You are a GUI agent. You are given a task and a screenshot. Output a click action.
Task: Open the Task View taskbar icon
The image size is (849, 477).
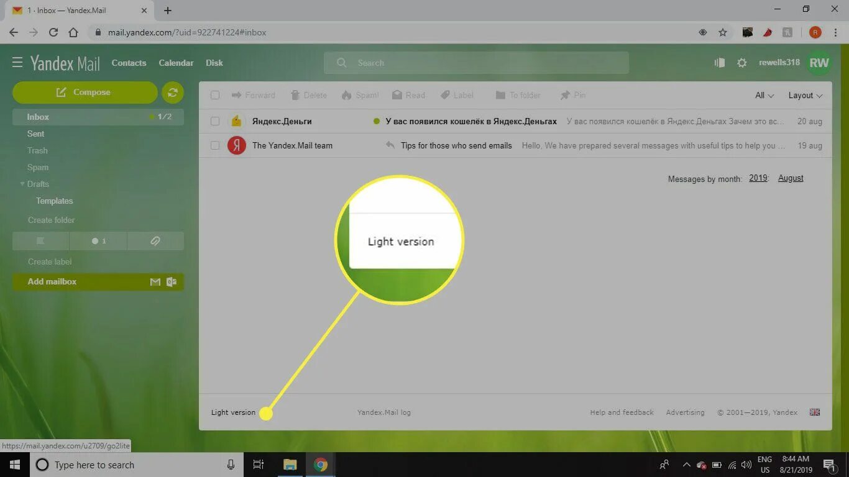[x=259, y=465]
